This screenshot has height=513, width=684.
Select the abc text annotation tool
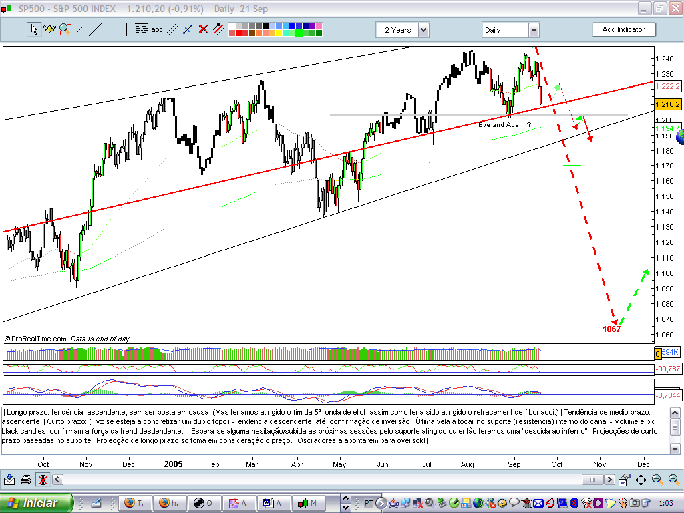pyautogui.click(x=156, y=29)
